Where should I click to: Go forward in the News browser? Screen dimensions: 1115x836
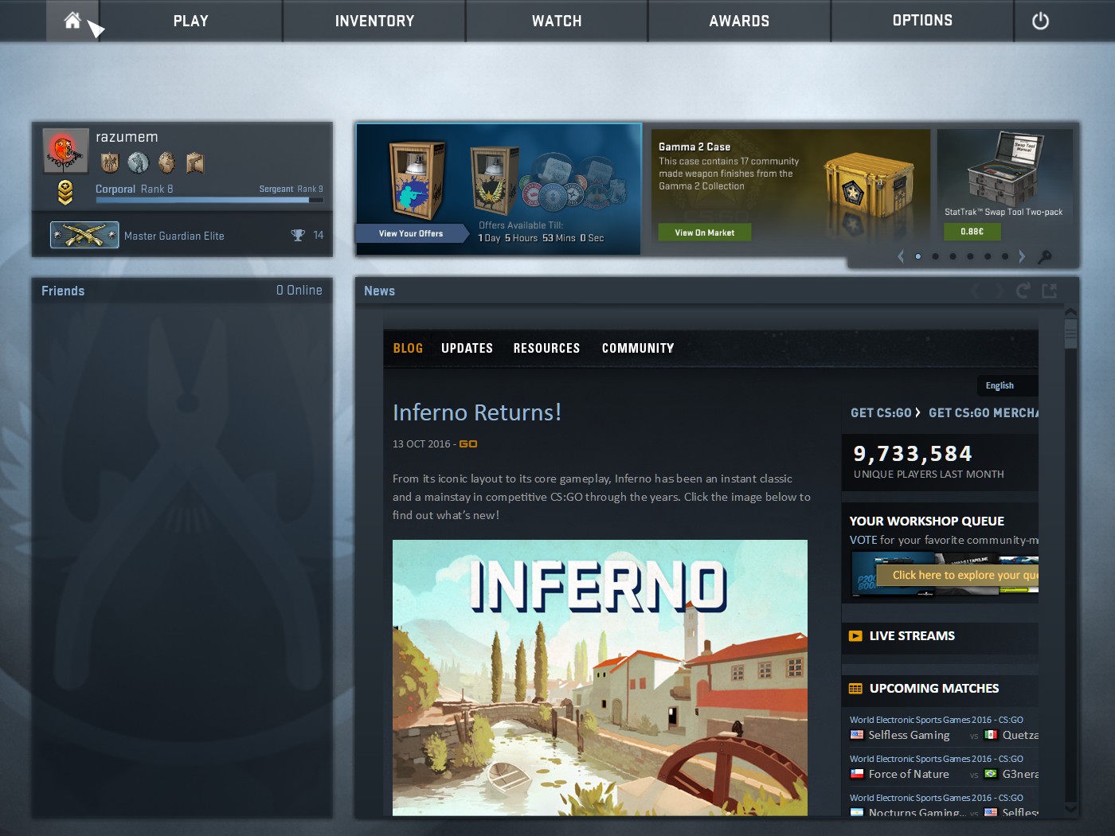pyautogui.click(x=1000, y=291)
